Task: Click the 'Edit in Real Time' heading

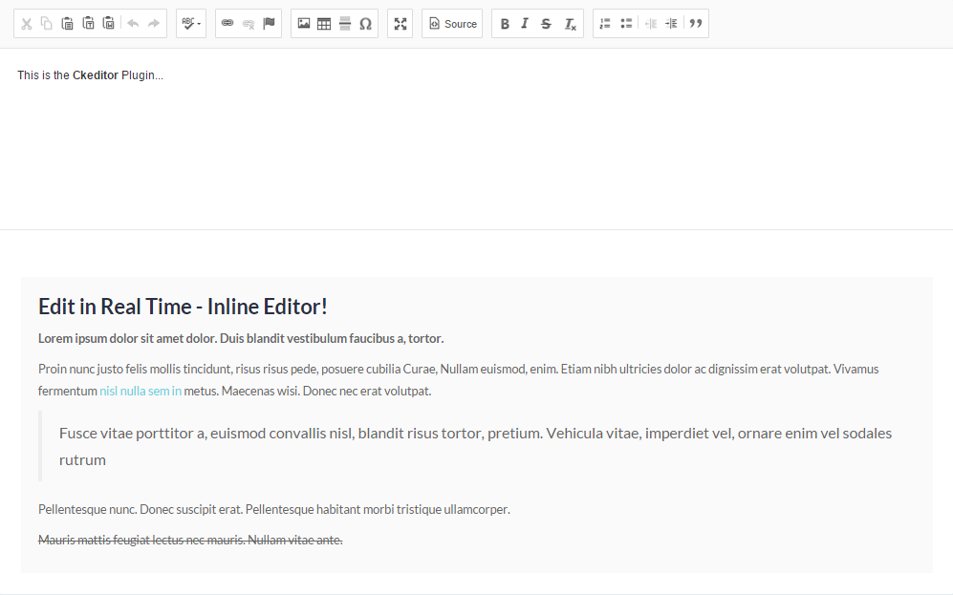Action: tap(183, 307)
